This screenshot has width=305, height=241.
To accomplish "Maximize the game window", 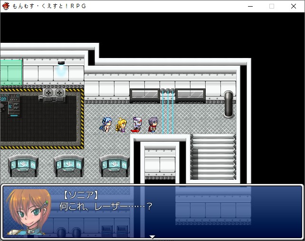I will click(x=272, y=6).
